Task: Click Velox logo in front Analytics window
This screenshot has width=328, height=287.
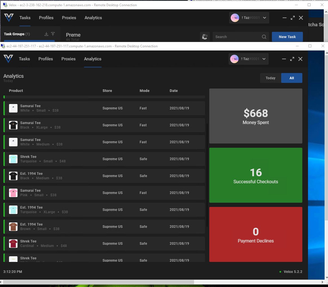Action: (x=8, y=59)
